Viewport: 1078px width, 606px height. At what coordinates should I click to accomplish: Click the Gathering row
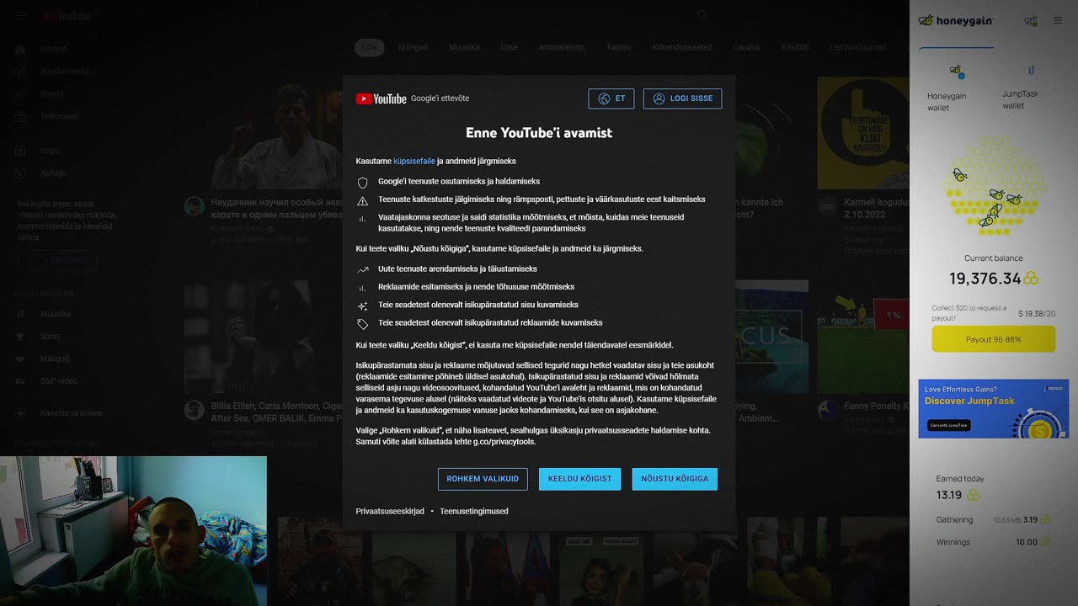click(994, 519)
